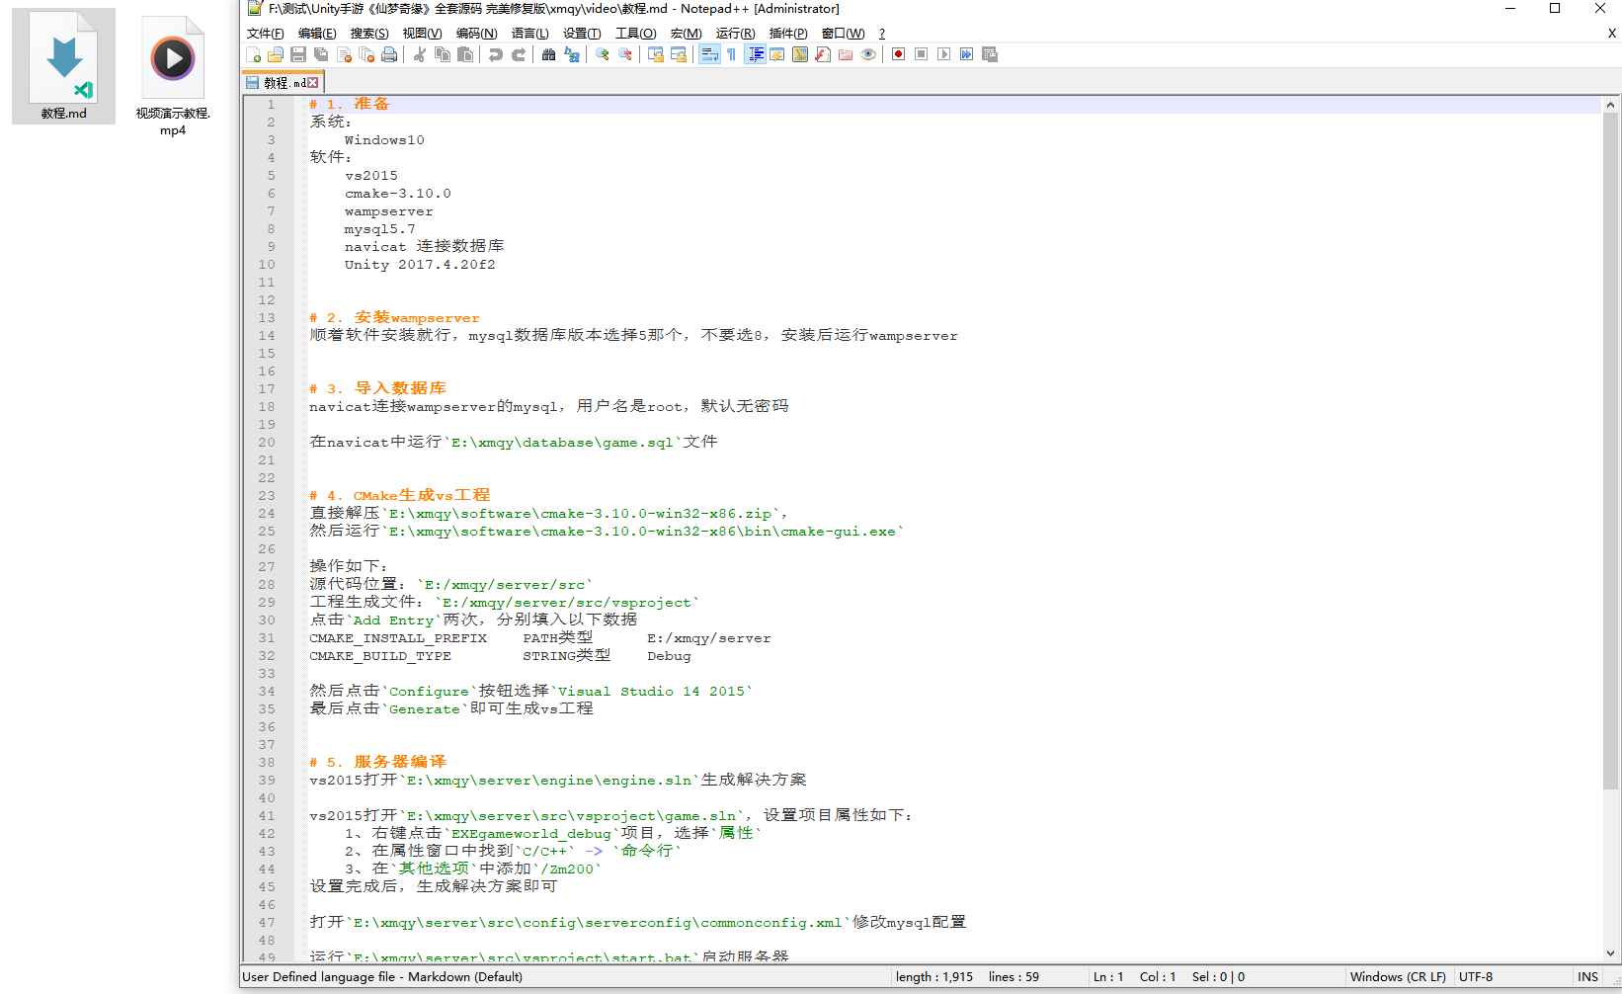The image size is (1622, 994).
Task: Click the Find and Replace icon
Action: (x=572, y=55)
